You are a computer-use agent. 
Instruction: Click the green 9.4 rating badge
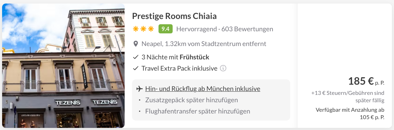tap(165, 29)
